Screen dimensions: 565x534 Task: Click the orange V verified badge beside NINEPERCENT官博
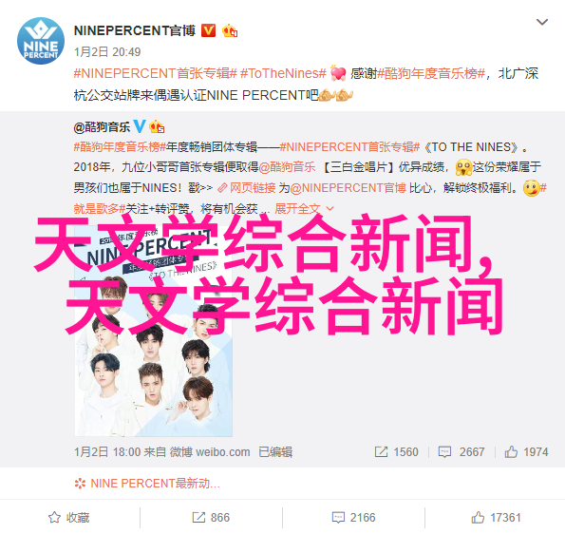click(208, 30)
